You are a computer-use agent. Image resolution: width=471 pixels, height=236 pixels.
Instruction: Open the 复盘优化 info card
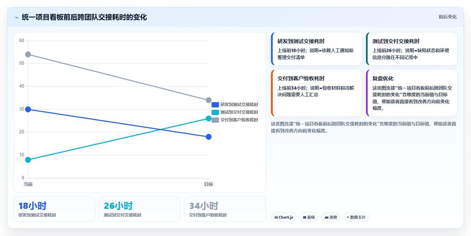(x=412, y=93)
